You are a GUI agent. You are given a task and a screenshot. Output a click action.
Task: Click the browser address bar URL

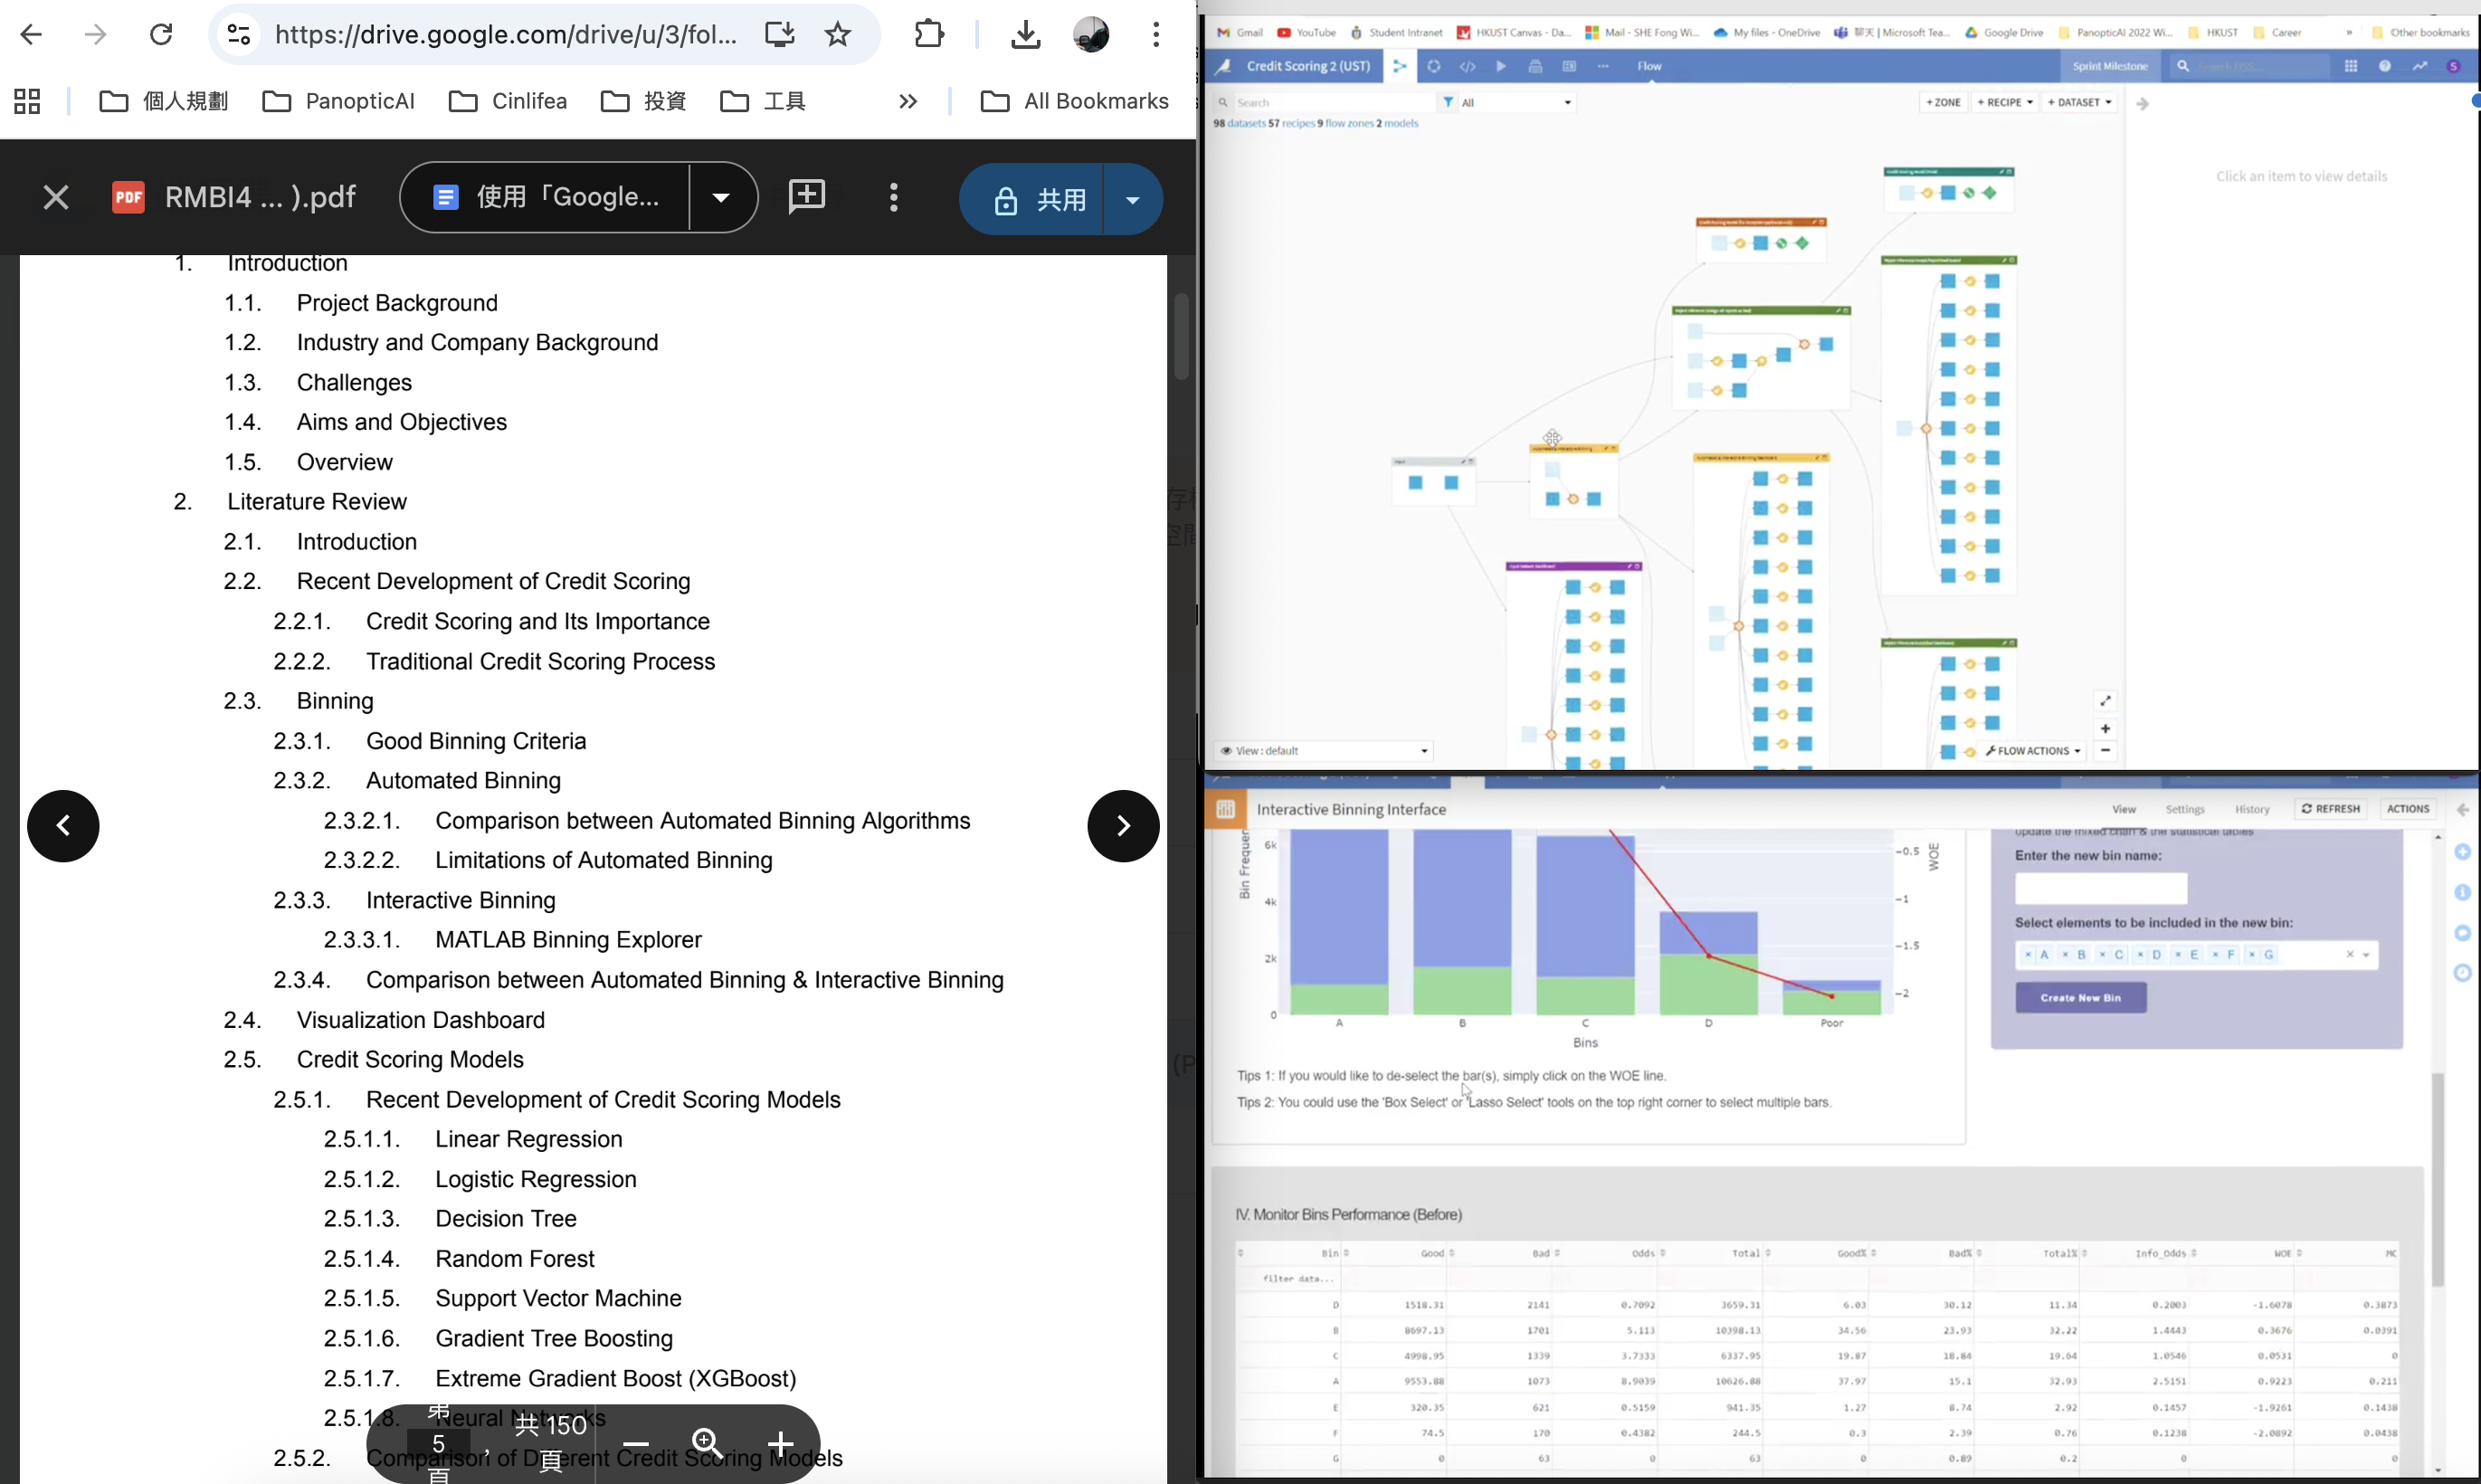coord(505,35)
